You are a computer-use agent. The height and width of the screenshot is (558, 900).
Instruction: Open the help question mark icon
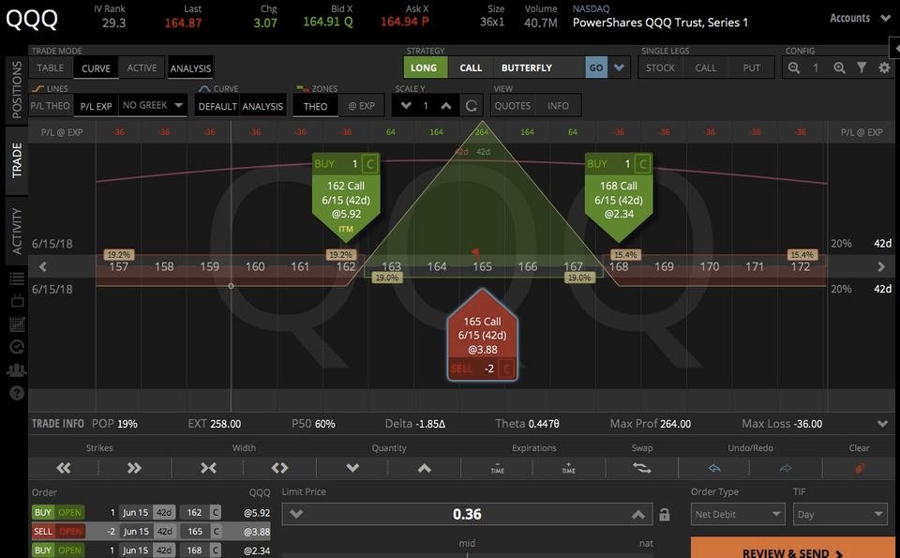pyautogui.click(x=17, y=393)
